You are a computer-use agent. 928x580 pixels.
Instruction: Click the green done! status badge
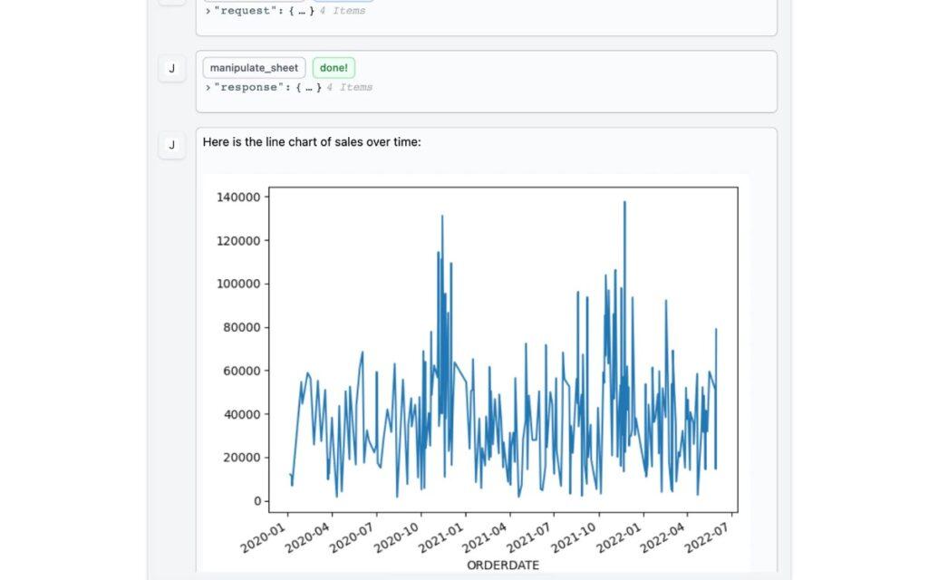tap(333, 67)
